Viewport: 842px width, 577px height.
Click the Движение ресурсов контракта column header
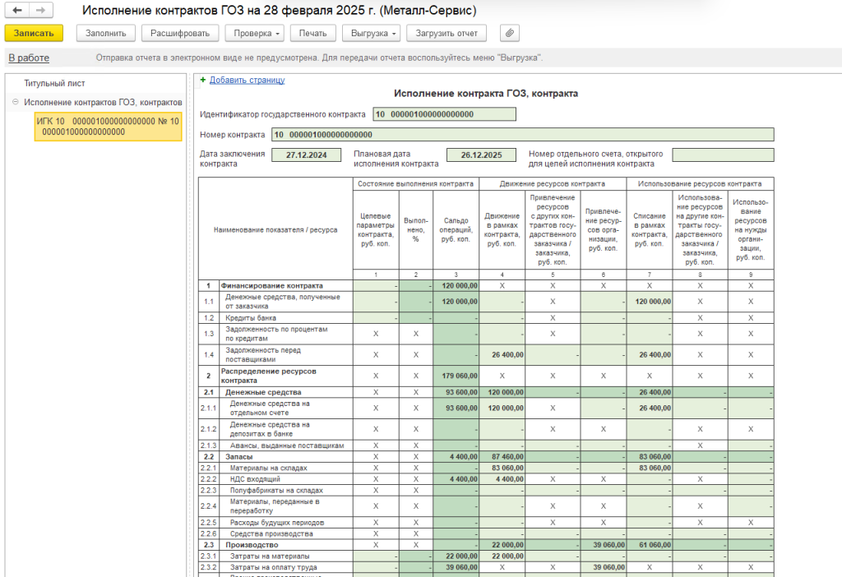click(x=553, y=183)
